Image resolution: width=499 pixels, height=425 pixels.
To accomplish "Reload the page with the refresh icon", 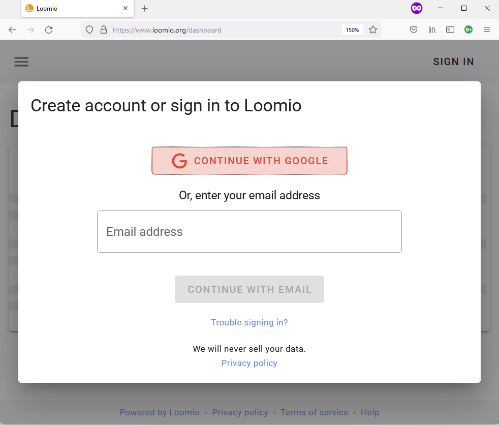I will 49,30.
